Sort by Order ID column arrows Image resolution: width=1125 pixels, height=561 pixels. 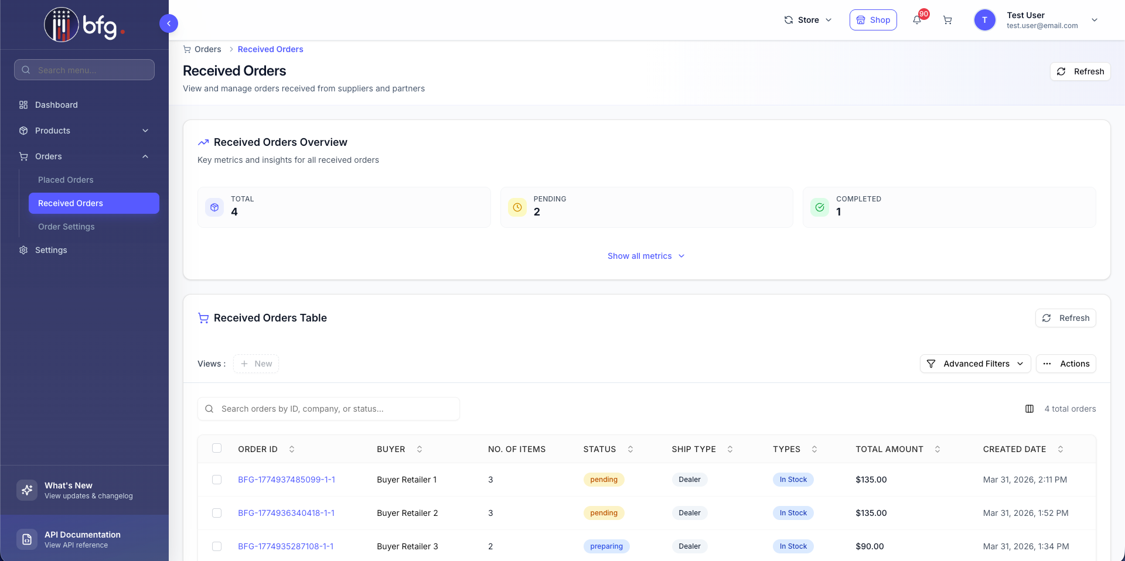pyautogui.click(x=292, y=449)
